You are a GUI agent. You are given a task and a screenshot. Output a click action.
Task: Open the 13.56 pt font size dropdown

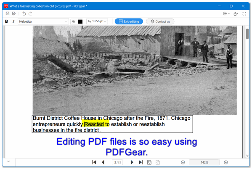tap(97, 21)
